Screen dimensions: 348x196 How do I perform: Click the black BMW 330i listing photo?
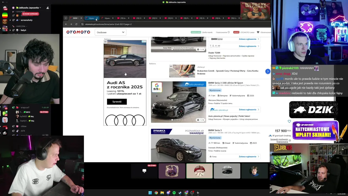[178, 102]
